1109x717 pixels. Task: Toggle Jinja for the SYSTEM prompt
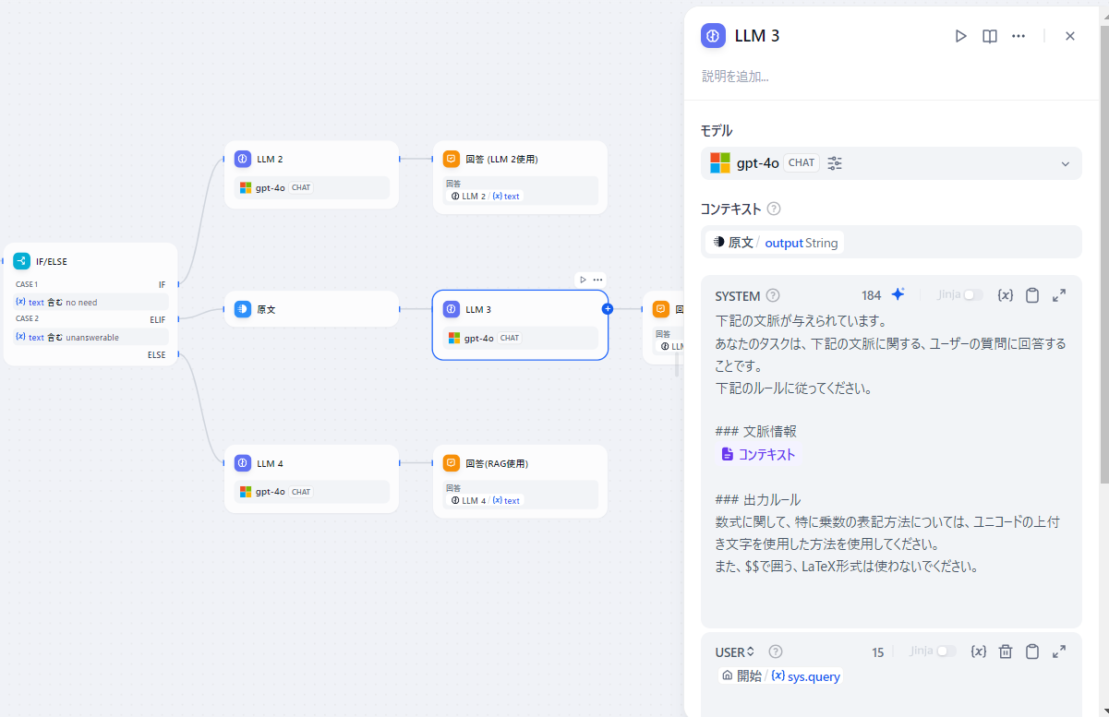point(972,295)
